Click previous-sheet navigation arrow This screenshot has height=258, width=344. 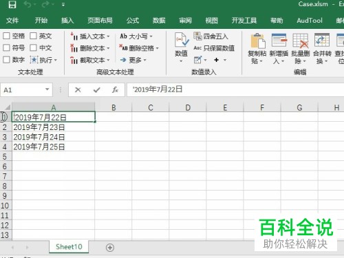(12, 248)
